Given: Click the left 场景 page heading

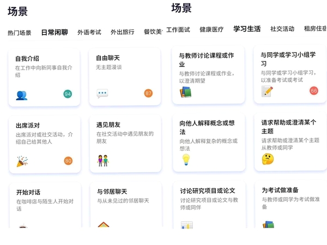Looking at the screenshot, I should [18, 11].
